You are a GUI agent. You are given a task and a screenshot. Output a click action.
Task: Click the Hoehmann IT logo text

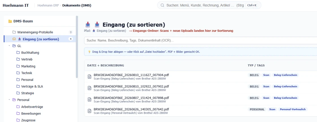16,5
